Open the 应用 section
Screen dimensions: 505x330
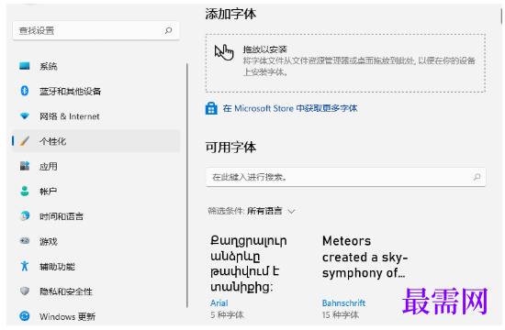click(x=96, y=166)
